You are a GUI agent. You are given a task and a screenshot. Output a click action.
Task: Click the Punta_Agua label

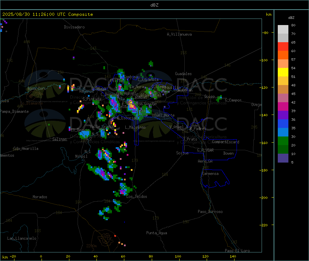[x=157, y=233]
